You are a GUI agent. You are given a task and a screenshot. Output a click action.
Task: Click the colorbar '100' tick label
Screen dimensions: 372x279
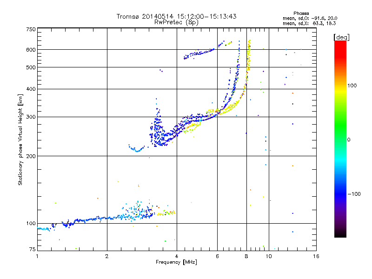point(352,86)
